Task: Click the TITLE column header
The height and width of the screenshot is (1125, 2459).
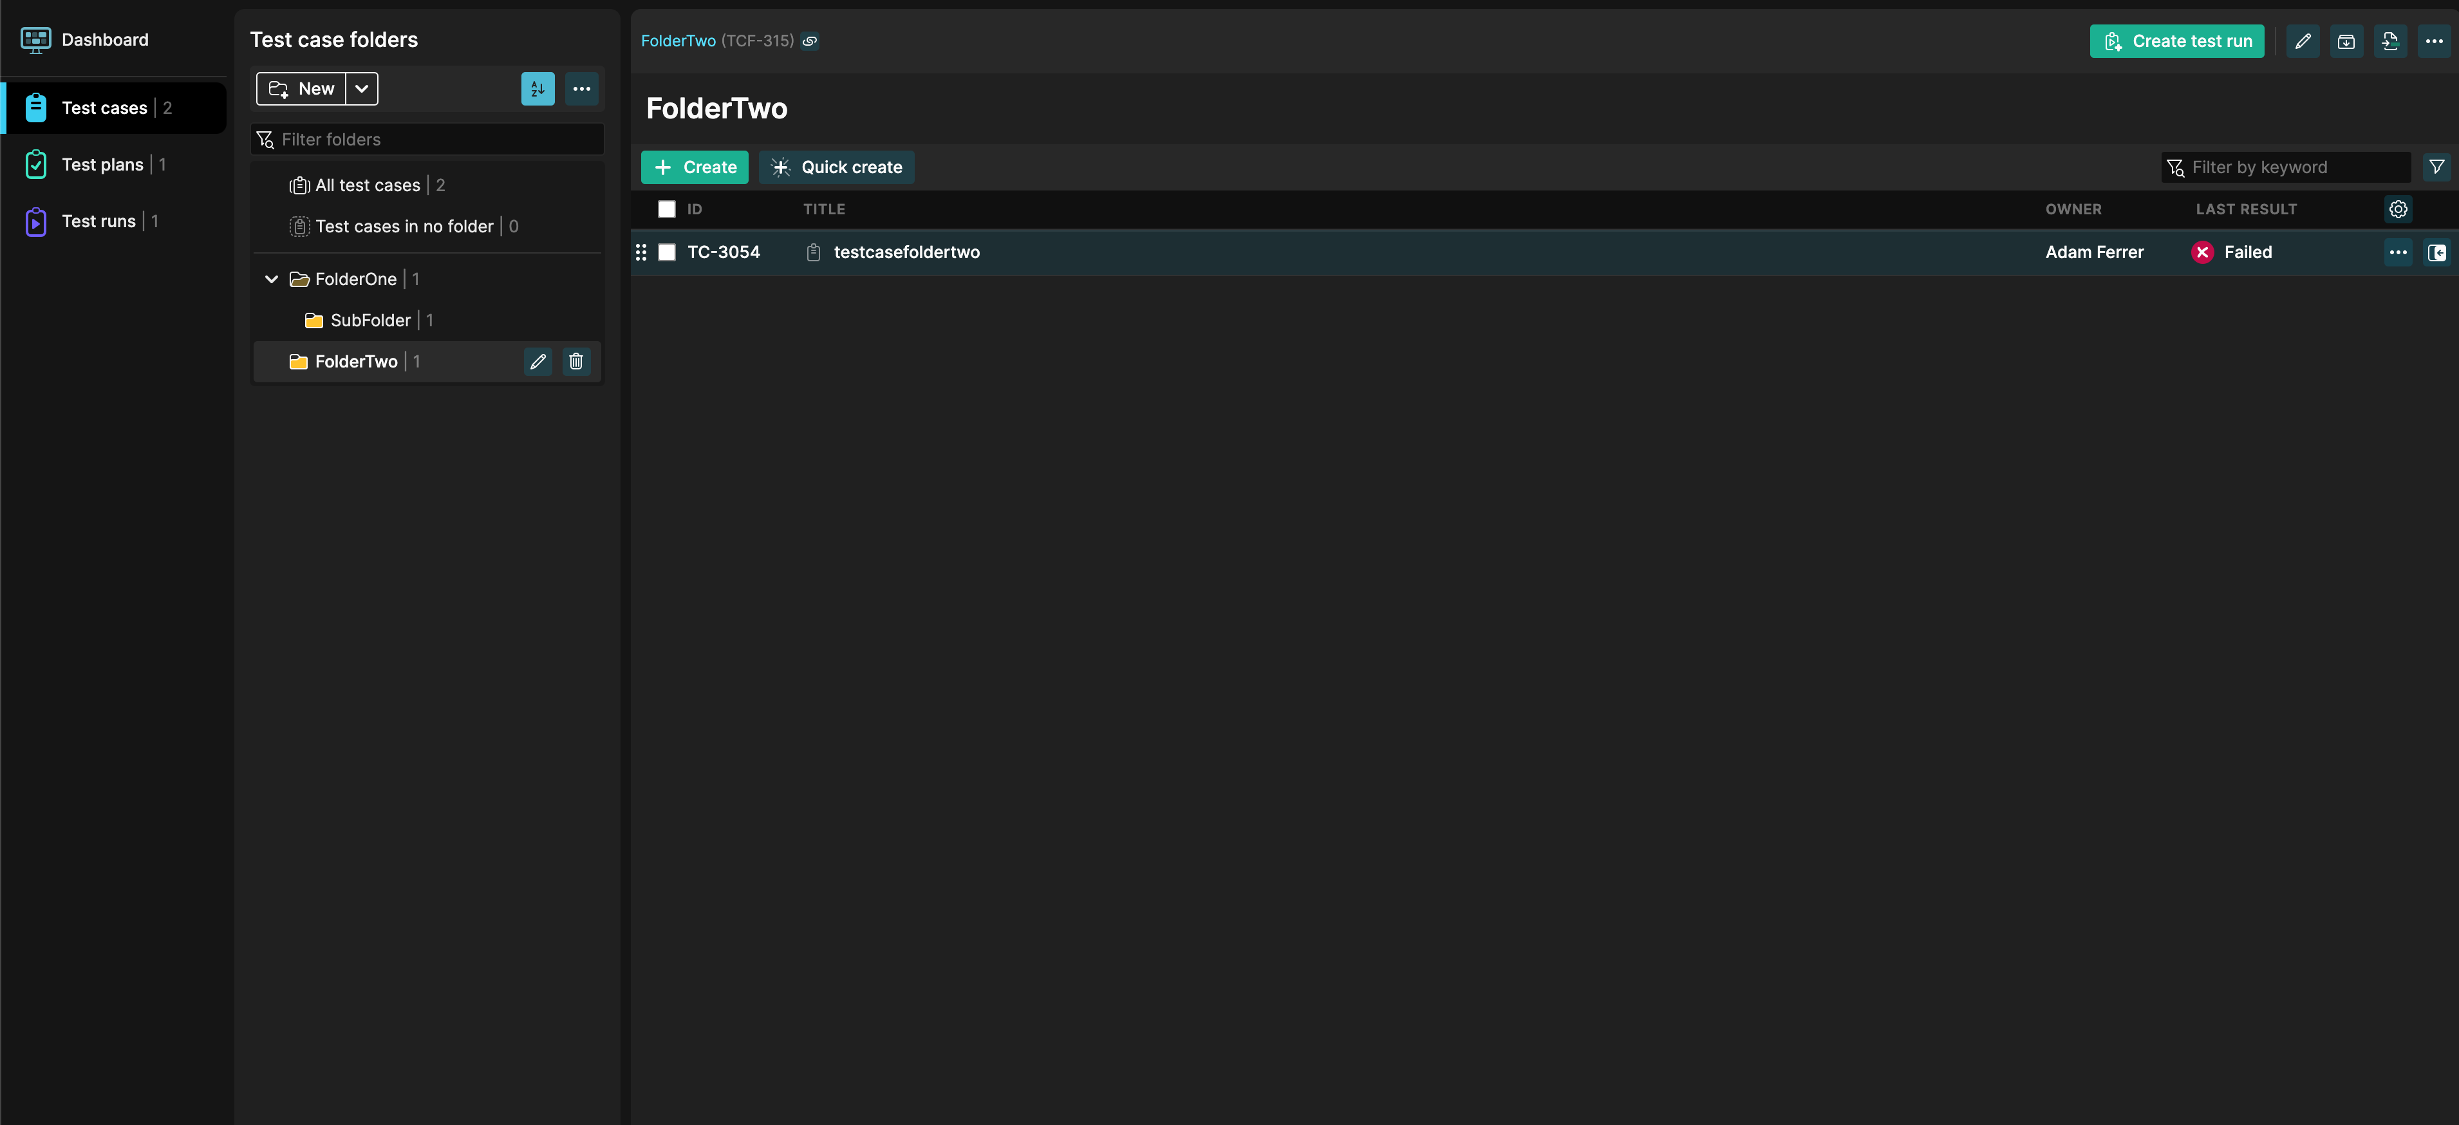Action: [x=824, y=209]
